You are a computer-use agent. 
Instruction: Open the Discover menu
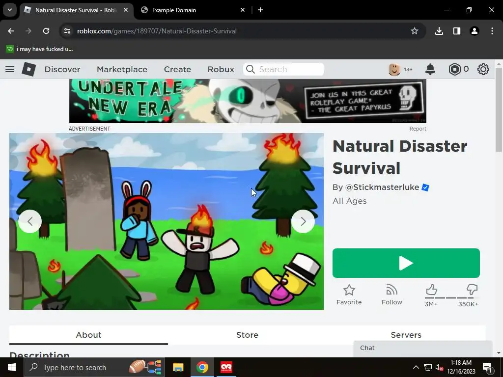62,69
